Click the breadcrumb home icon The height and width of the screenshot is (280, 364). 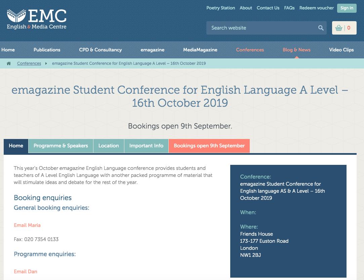(x=9, y=63)
